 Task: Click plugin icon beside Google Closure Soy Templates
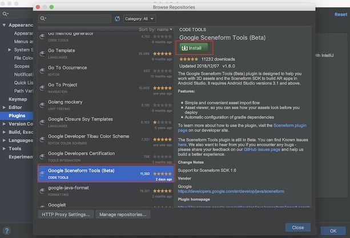pos(42,122)
